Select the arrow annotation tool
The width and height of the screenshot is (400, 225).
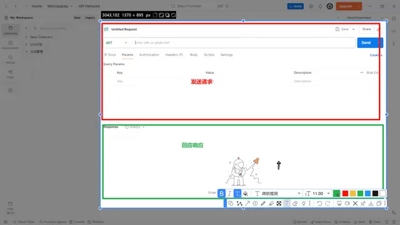(247, 203)
